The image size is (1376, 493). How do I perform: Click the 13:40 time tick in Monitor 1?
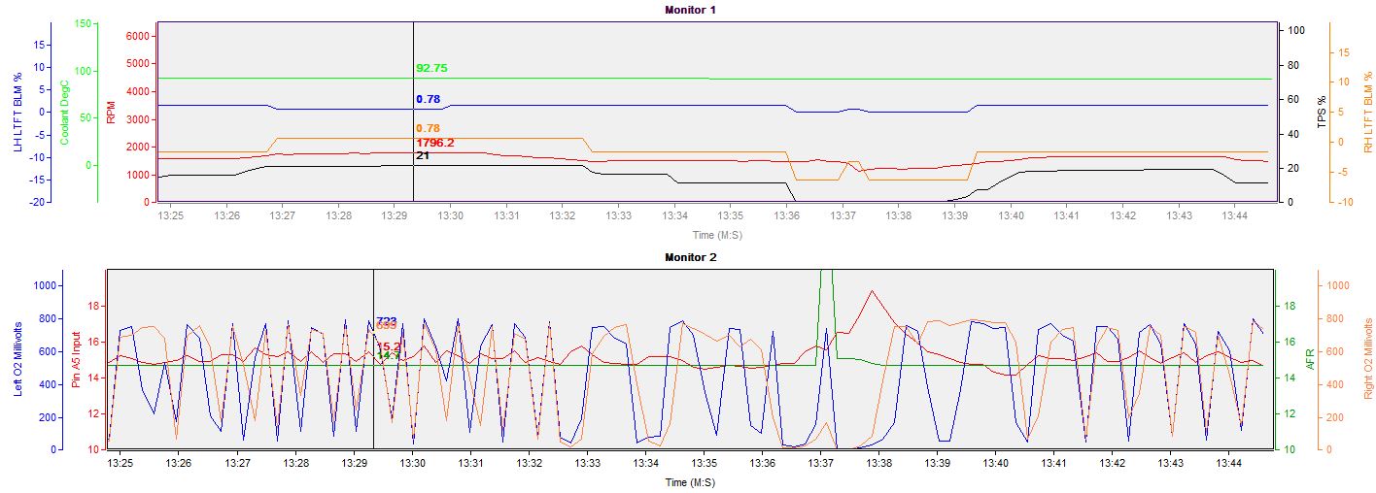[1011, 215]
